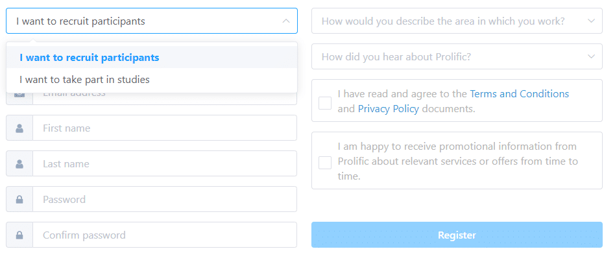Click the down chevron on Prolific referral selector

(591, 56)
